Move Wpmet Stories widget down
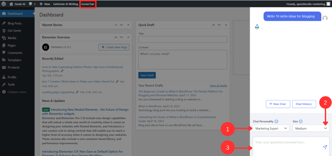332x156 pixels. click(121, 25)
